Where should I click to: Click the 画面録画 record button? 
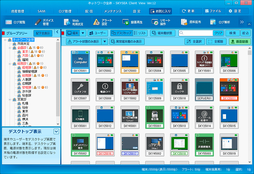click(240, 42)
